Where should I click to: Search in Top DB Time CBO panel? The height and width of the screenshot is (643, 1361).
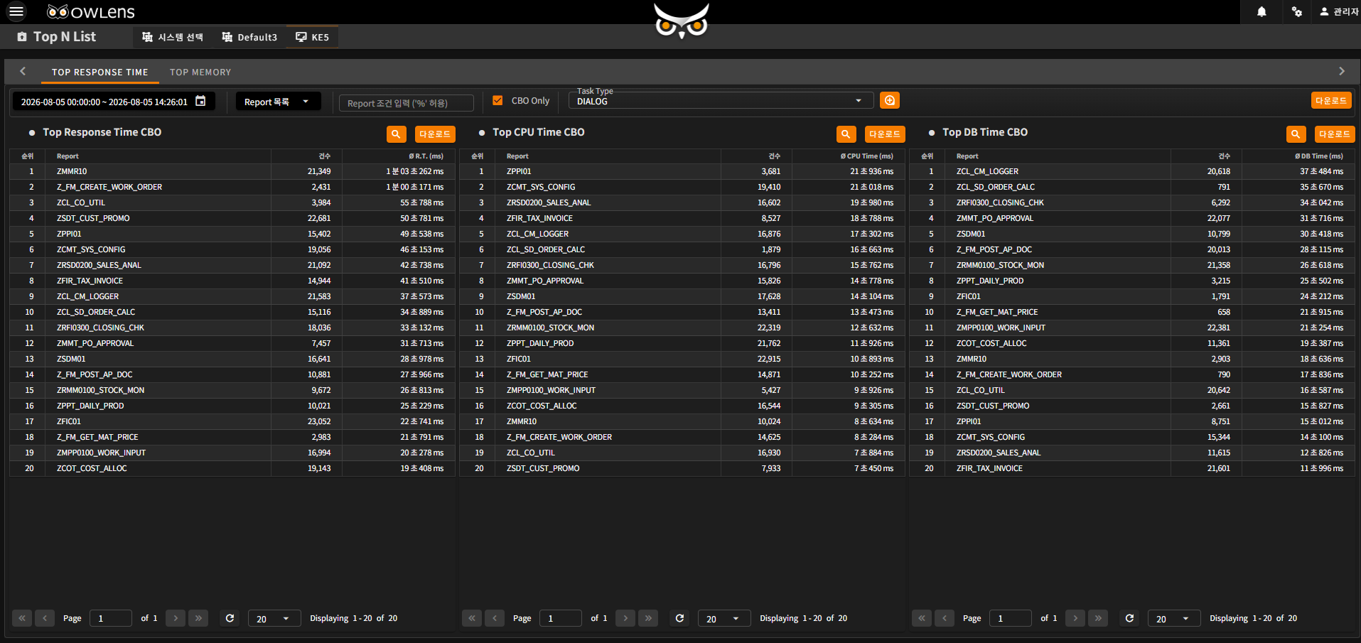point(1296,134)
